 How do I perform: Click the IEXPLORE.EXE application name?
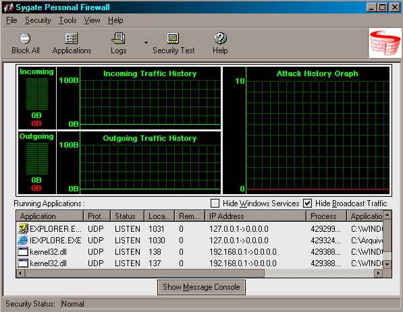[x=55, y=240]
